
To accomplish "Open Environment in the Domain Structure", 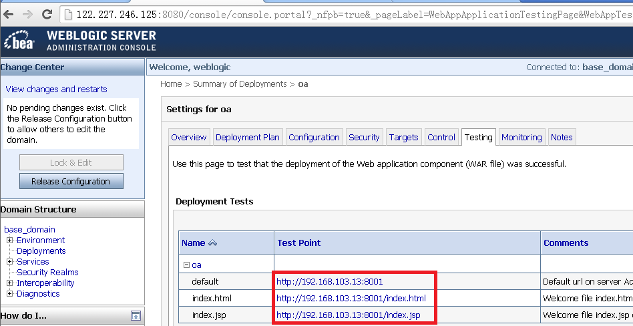I will click(41, 240).
